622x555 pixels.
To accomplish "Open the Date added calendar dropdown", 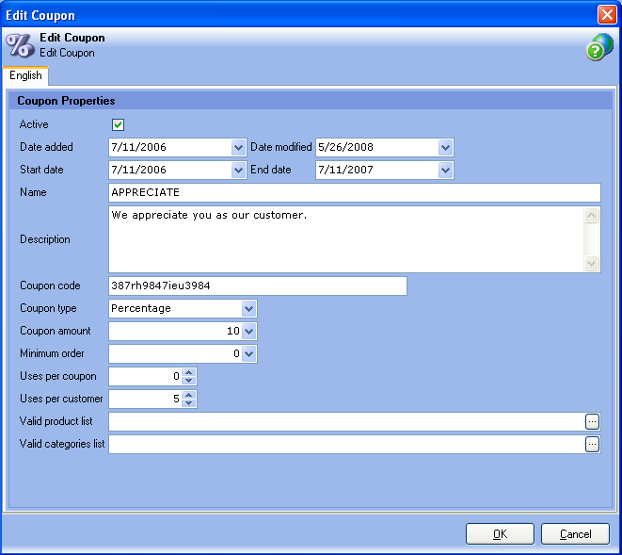I will tap(238, 147).
